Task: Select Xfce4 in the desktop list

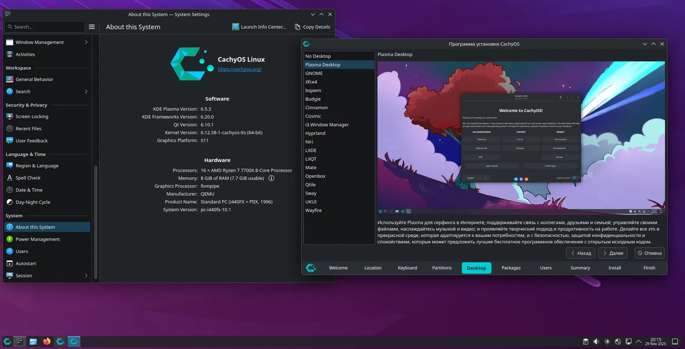Action: click(x=339, y=82)
